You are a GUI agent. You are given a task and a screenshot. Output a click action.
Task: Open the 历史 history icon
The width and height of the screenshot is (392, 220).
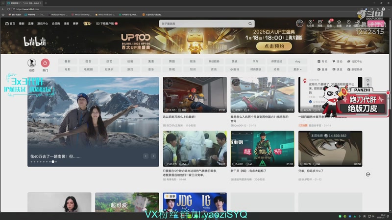click(x=348, y=23)
